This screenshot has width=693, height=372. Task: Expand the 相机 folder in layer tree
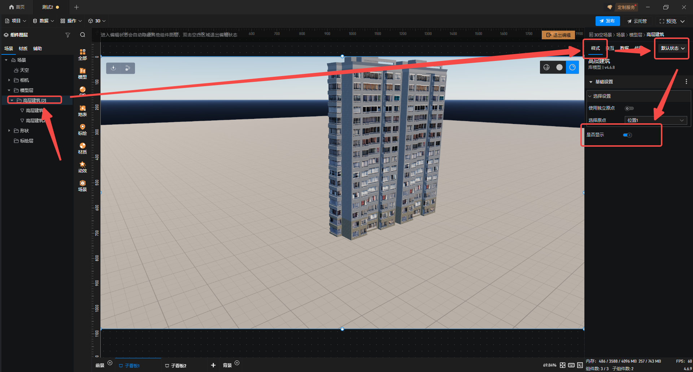[x=9, y=80]
